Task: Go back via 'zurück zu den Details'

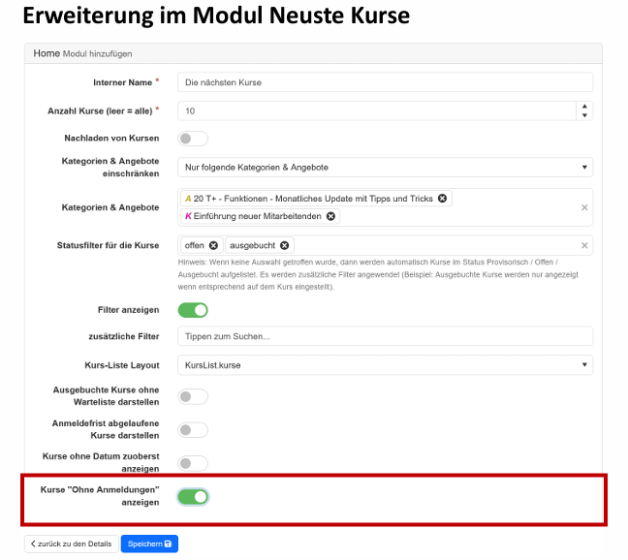Action: (x=70, y=544)
